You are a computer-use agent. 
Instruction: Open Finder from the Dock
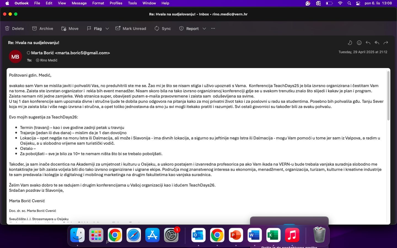tap(77, 235)
